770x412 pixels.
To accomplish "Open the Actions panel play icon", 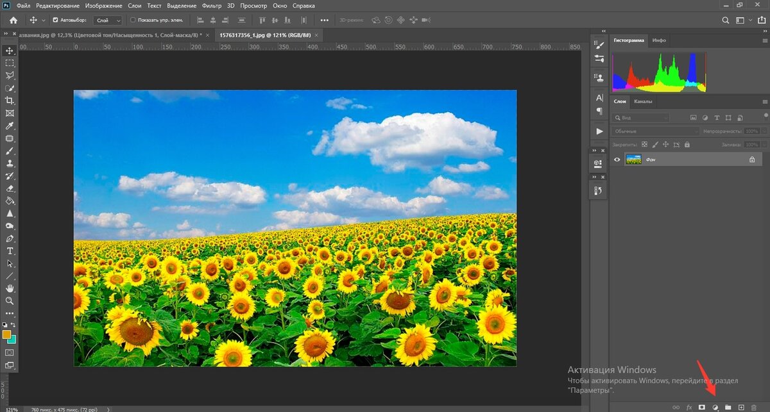I will 599,131.
